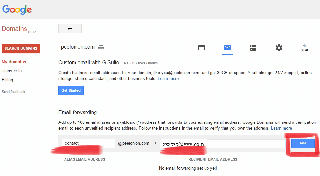Screen dimensions: 320x176
Task: Go to Billing in sidebar
Action: point(7,80)
